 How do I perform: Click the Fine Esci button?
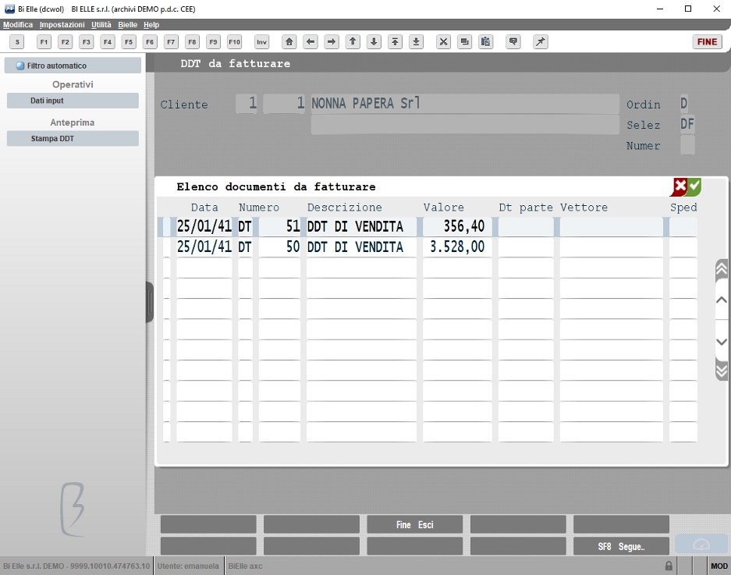click(414, 524)
